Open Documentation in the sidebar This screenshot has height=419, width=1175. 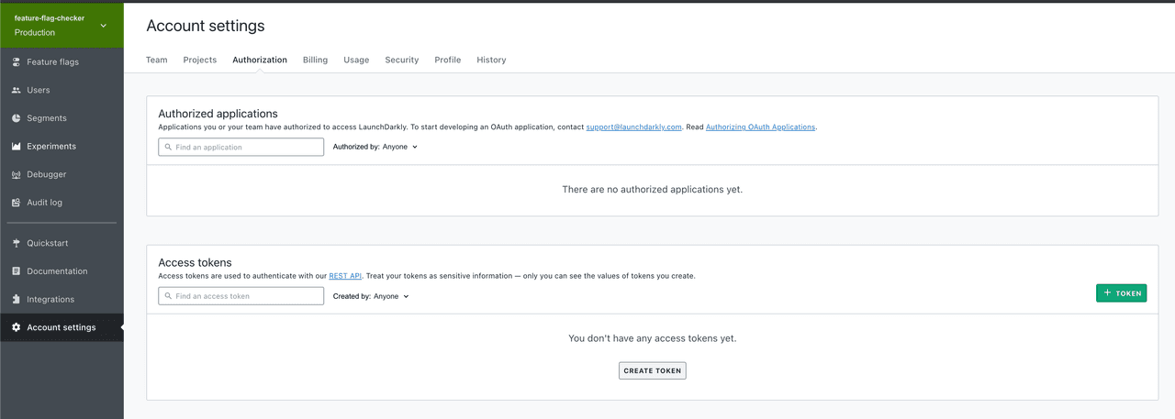[x=62, y=271]
